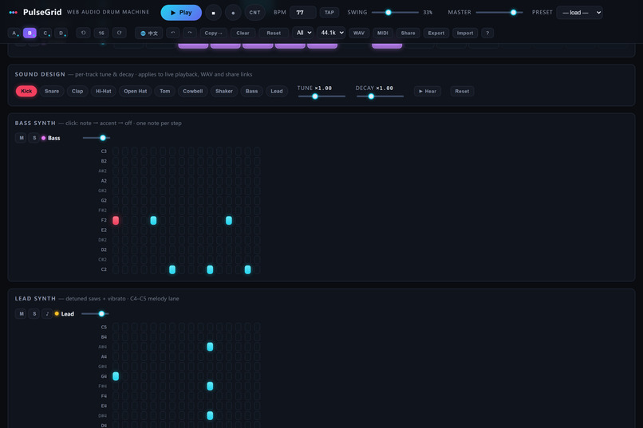Click the music note button on the Lead track
Image resolution: width=643 pixels, height=428 pixels.
pyautogui.click(x=47, y=314)
